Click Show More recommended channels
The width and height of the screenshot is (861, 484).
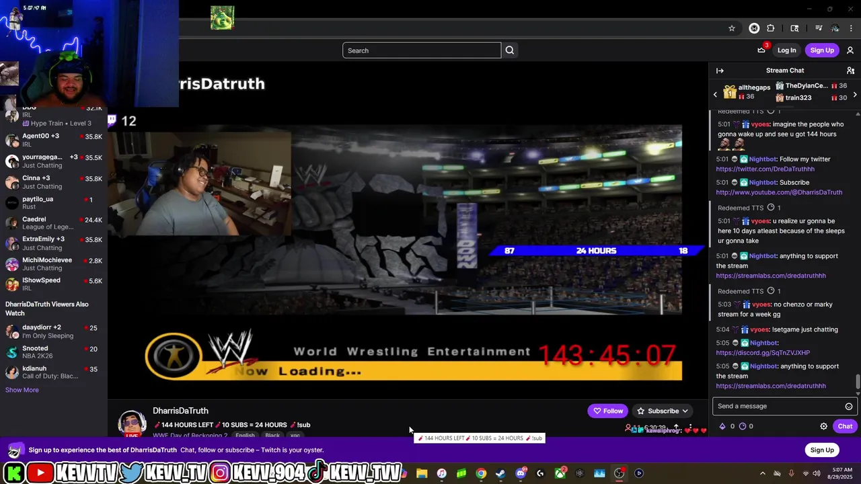click(x=22, y=390)
